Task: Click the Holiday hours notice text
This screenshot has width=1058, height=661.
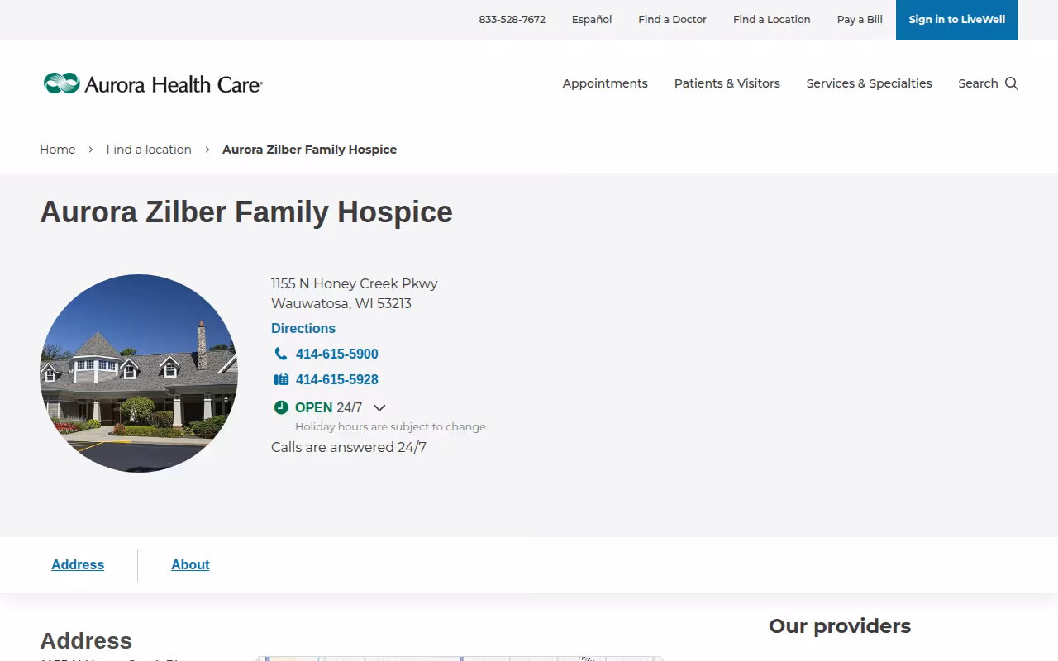Action: click(x=392, y=426)
